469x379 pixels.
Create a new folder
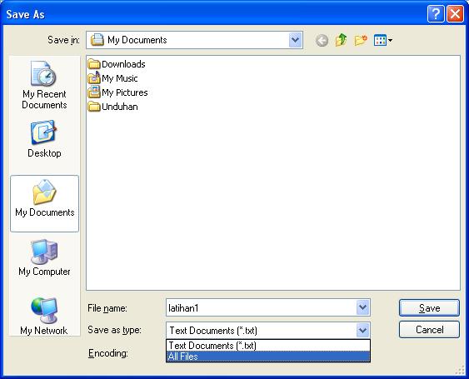[361, 40]
